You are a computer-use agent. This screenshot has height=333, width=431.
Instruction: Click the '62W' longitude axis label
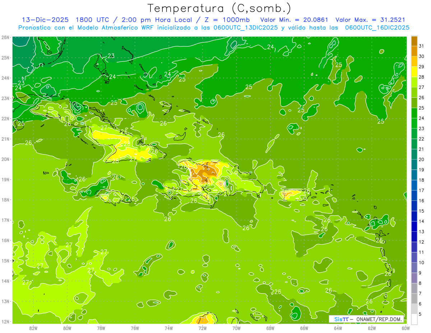[372, 328]
